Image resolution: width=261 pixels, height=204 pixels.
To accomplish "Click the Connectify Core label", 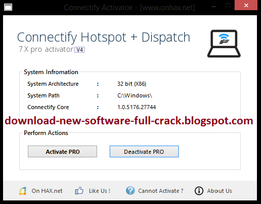I will click(48, 107).
